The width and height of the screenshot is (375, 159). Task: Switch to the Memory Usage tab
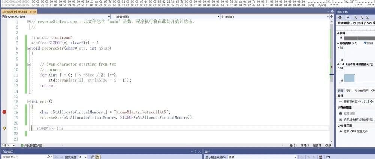click(x=361, y=91)
